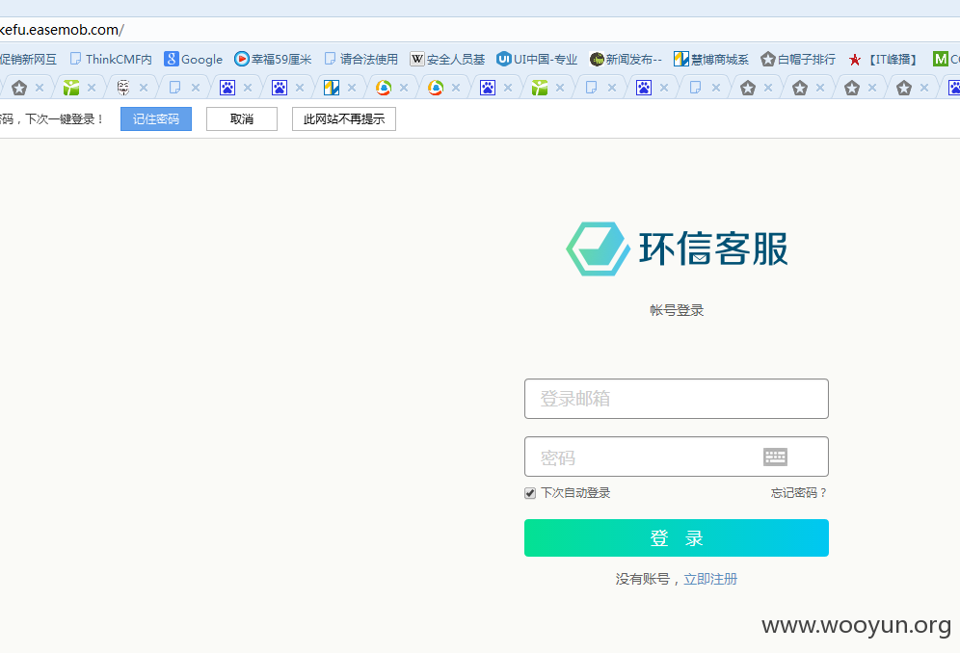Open the 慧博商城系 bookmark

pos(710,60)
